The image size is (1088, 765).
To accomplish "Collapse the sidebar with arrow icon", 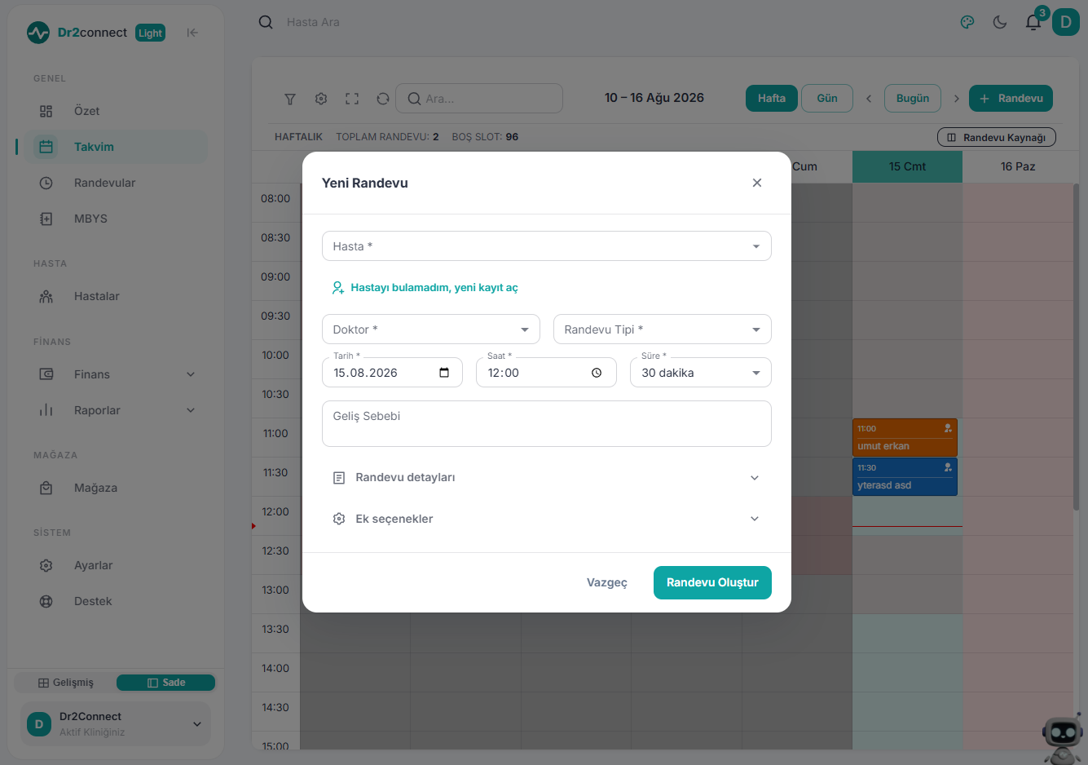I will (x=192, y=33).
